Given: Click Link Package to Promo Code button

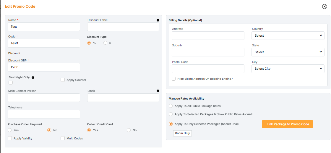Looking at the screenshot, I should pos(288,124).
